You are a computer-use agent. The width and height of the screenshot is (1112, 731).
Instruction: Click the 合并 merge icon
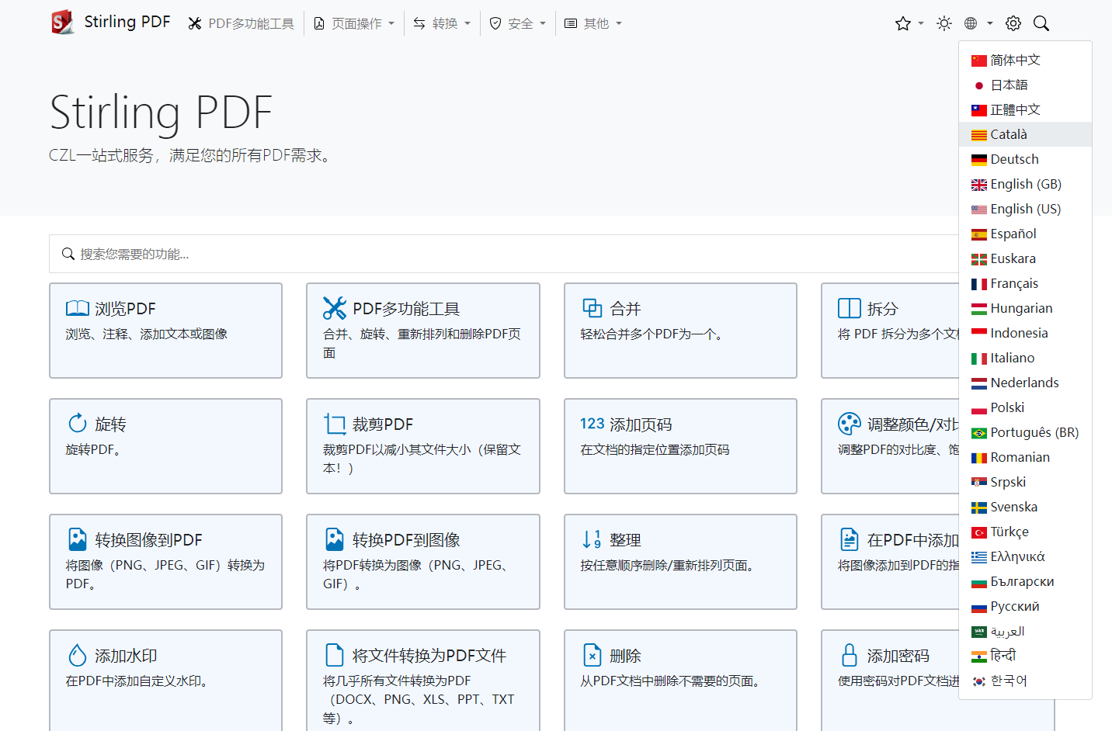(592, 308)
